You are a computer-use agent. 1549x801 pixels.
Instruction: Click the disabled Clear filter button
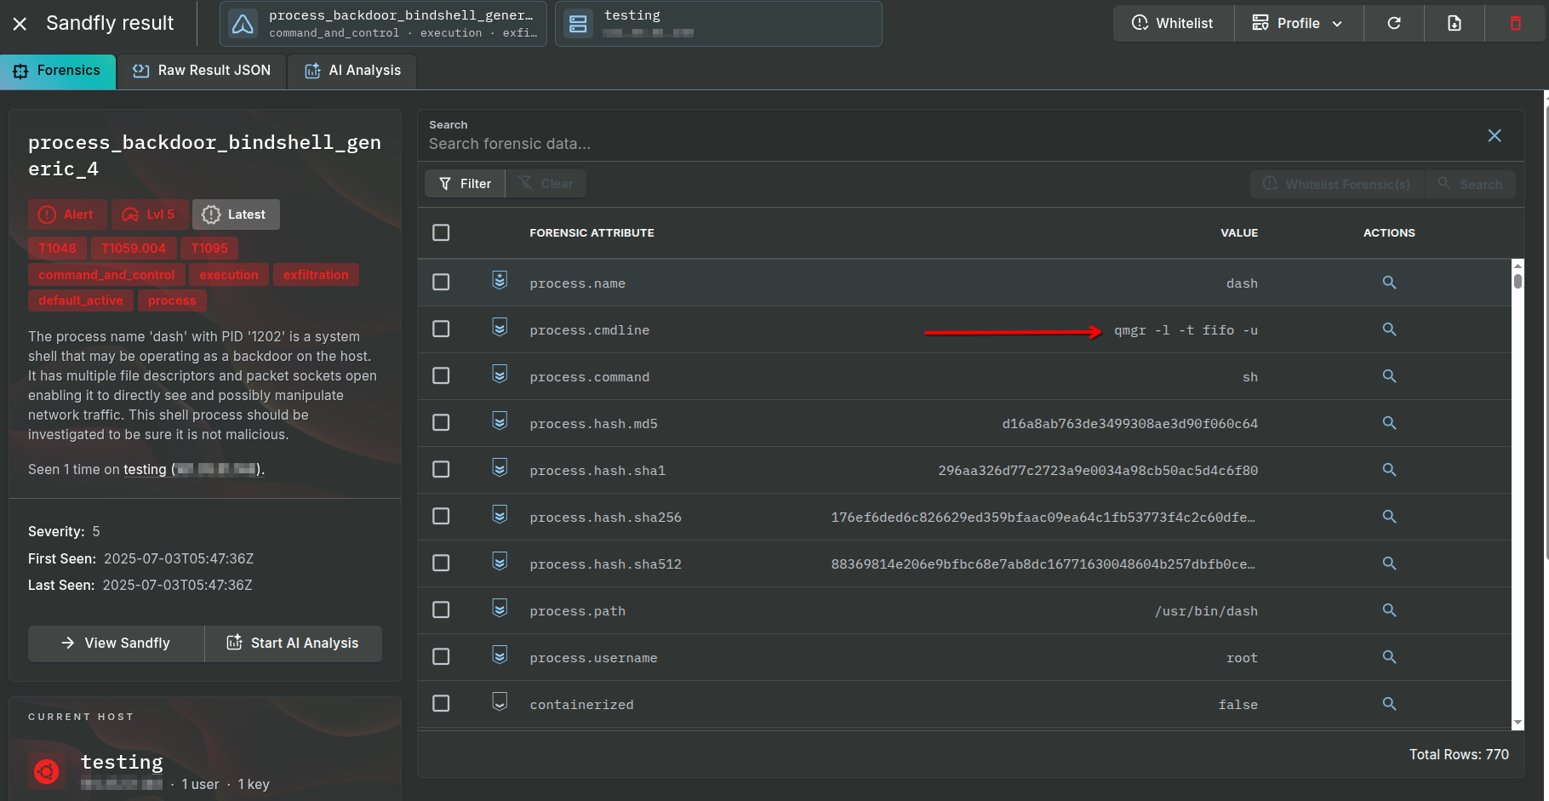[x=546, y=184]
